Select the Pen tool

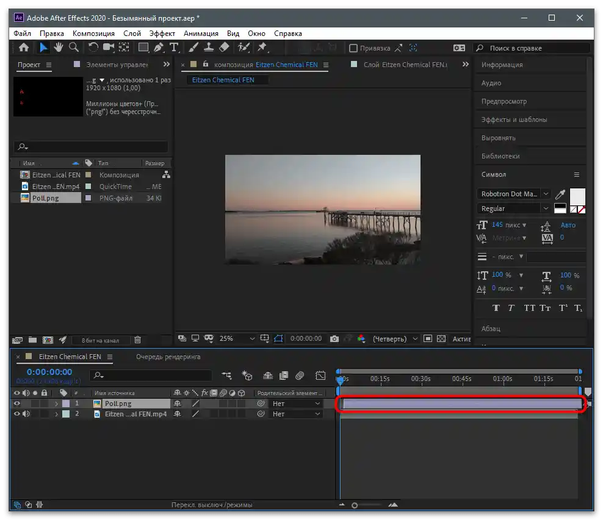click(159, 48)
